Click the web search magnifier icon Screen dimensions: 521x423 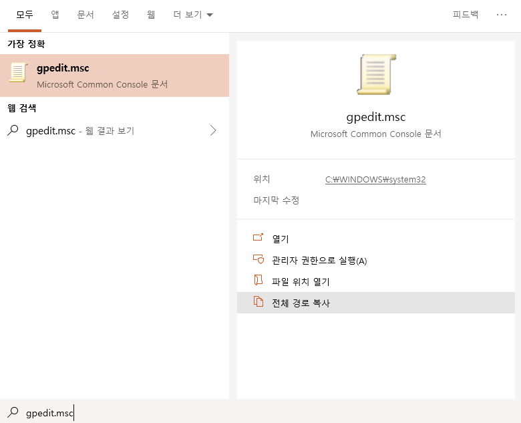coord(13,130)
